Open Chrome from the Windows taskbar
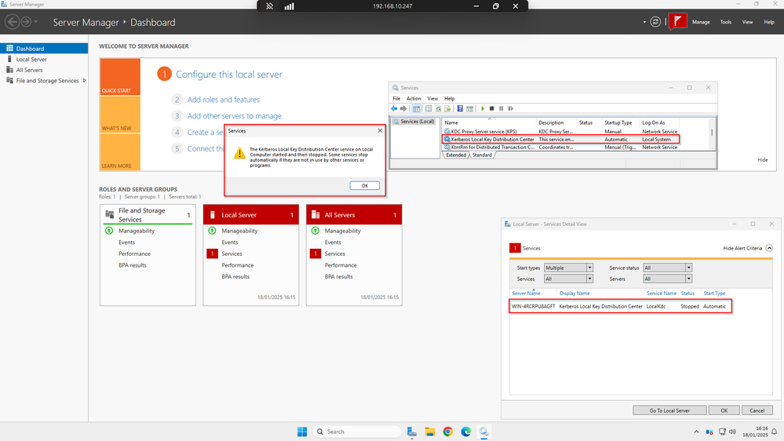Viewport: 784px width, 441px height. click(x=447, y=432)
